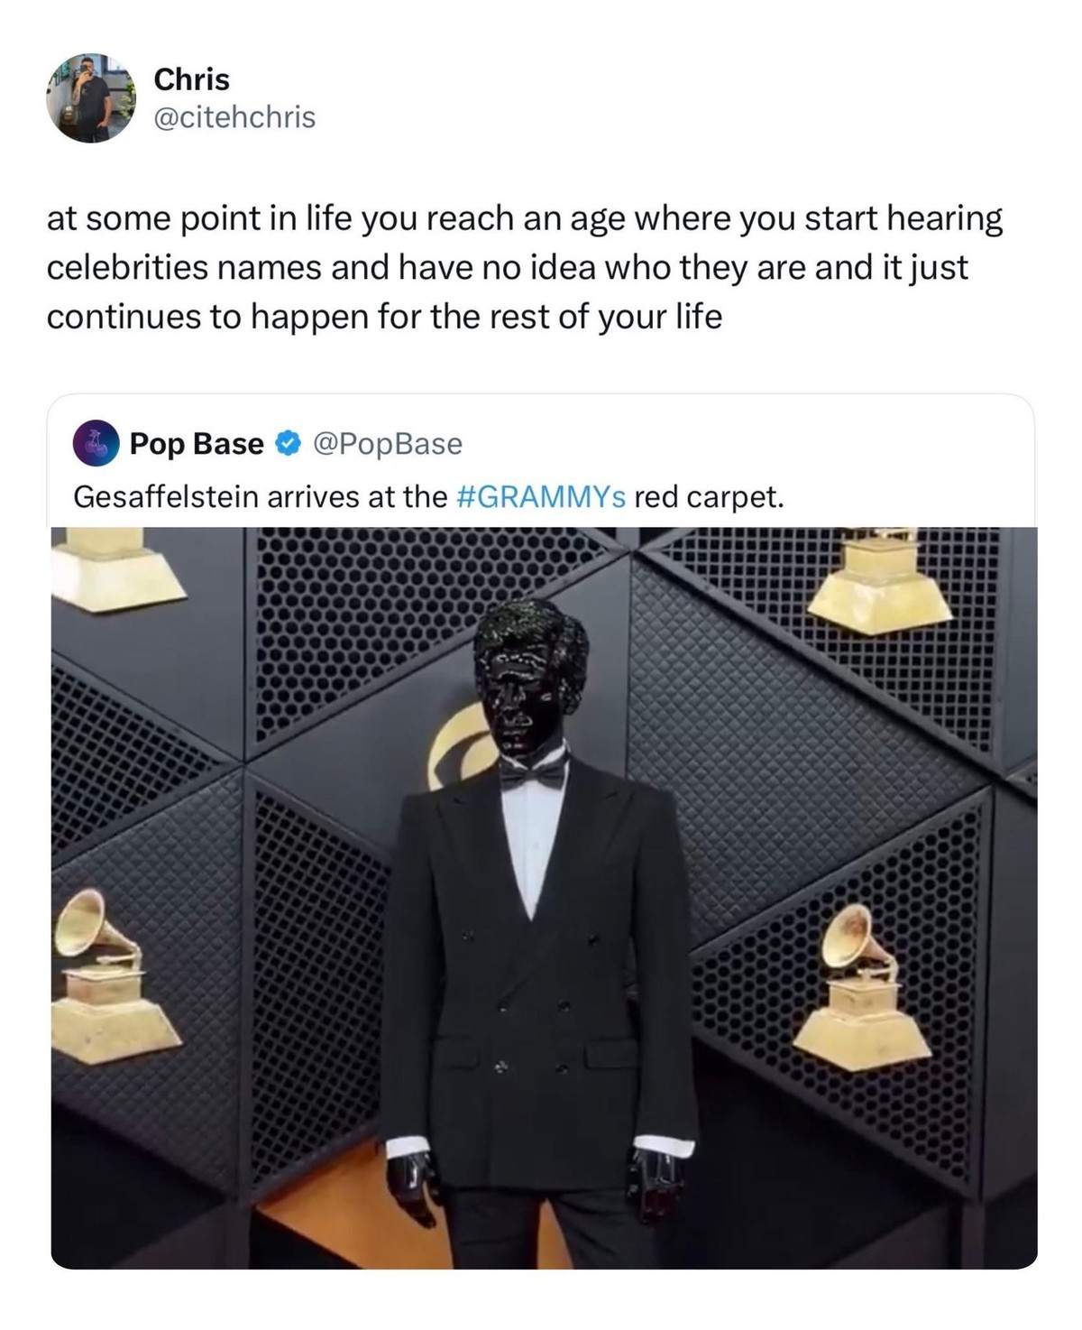The image size is (1082, 1330).
Task: Click Chris's tweet text about celebrities names
Action: pos(524,268)
